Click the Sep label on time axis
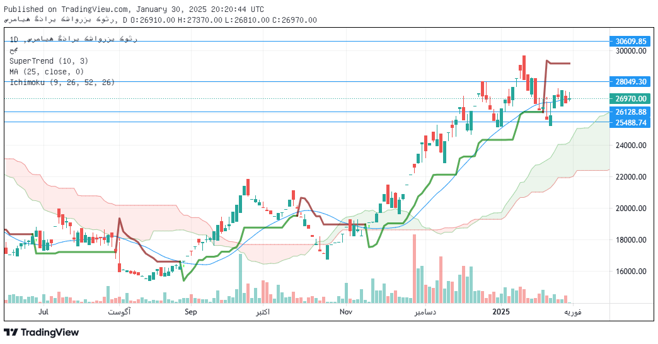This screenshot has width=658, height=344. (190, 312)
